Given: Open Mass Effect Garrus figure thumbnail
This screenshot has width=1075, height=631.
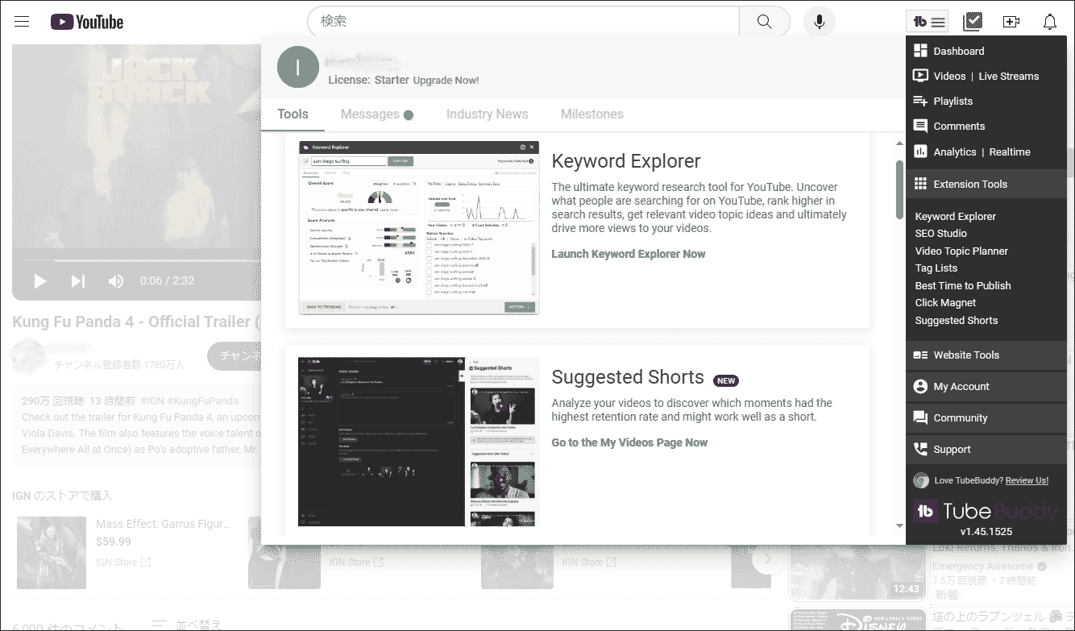Looking at the screenshot, I should click(x=52, y=552).
